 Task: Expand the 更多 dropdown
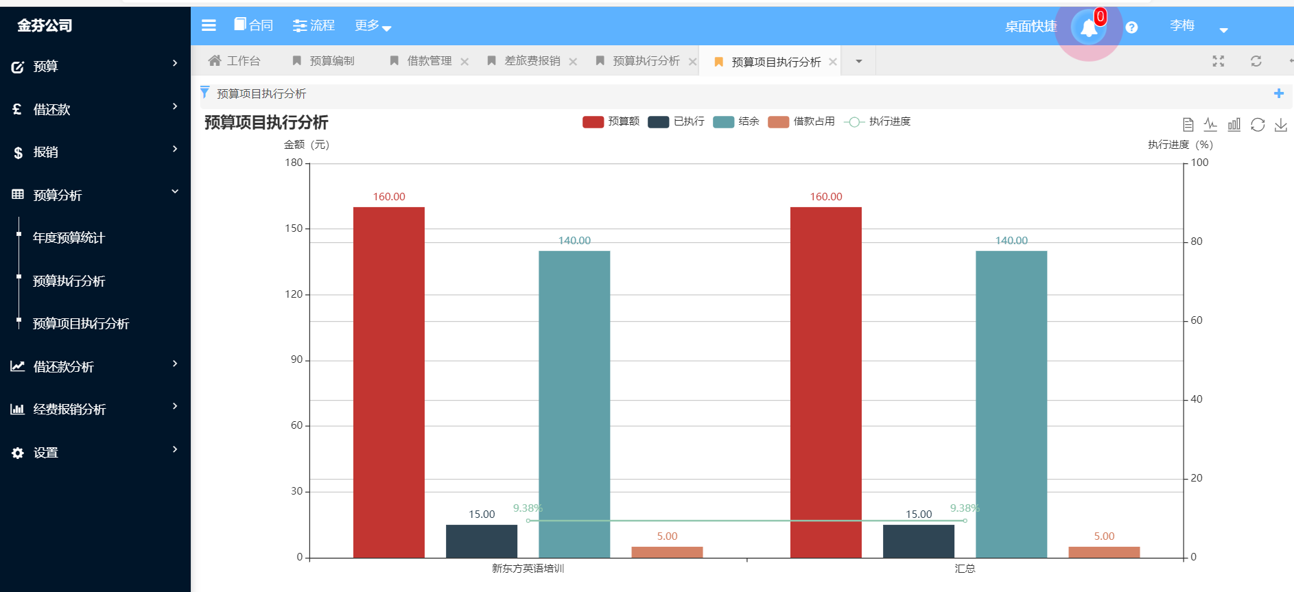pyautogui.click(x=373, y=25)
